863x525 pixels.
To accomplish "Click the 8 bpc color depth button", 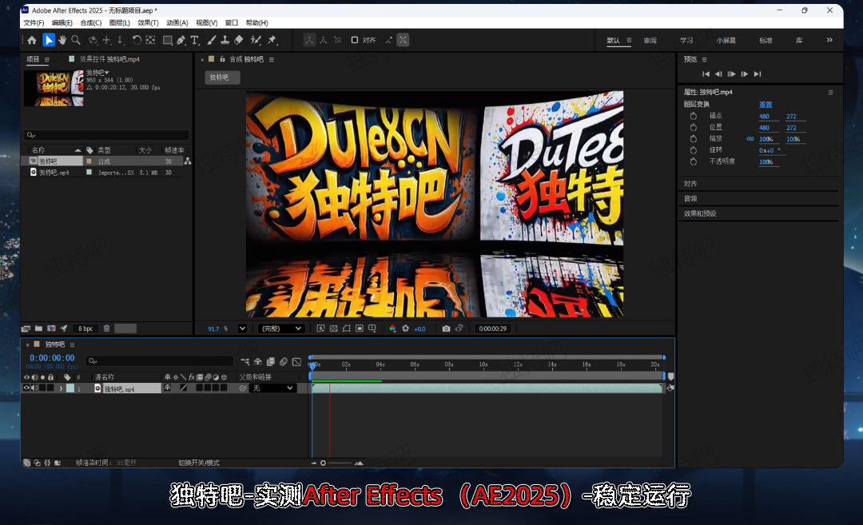I will click(x=86, y=328).
